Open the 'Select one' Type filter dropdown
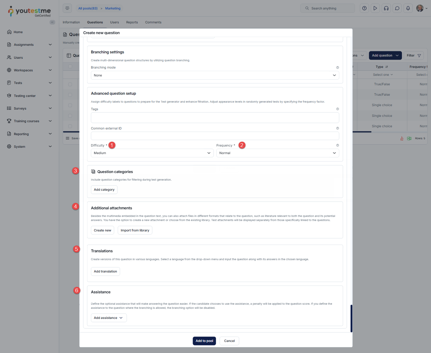This screenshot has height=353, width=431. point(383,75)
